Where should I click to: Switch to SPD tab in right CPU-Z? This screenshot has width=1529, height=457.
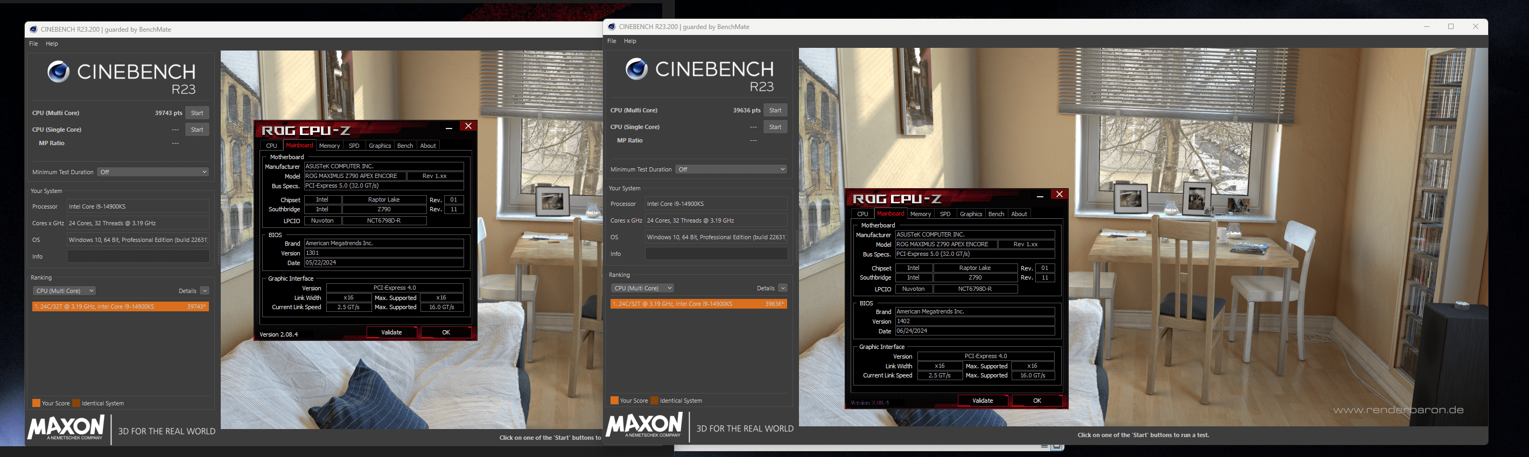(x=945, y=214)
